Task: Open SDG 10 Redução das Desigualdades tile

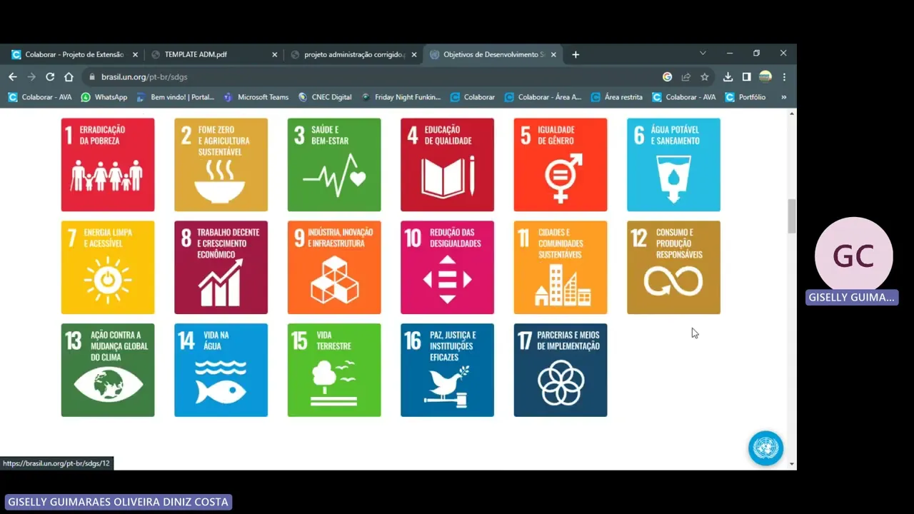Action: tap(447, 268)
